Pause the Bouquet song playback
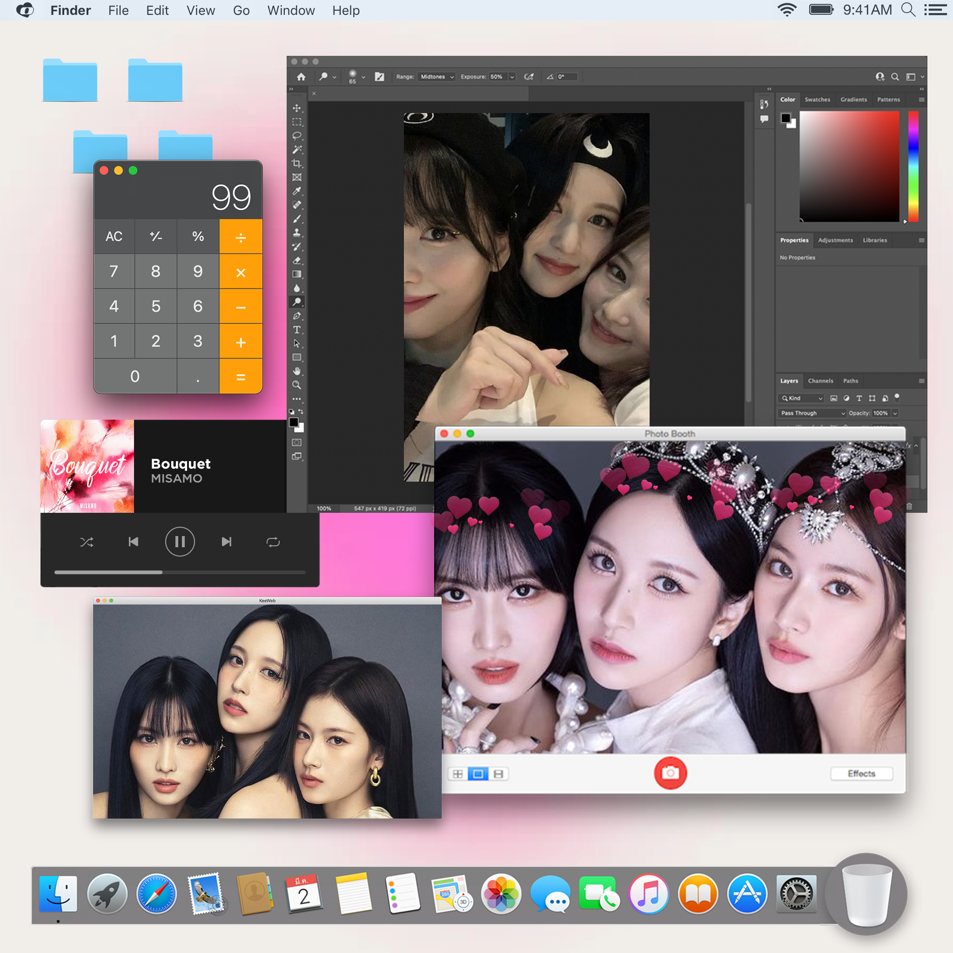Screen dimensions: 953x953 [x=180, y=542]
